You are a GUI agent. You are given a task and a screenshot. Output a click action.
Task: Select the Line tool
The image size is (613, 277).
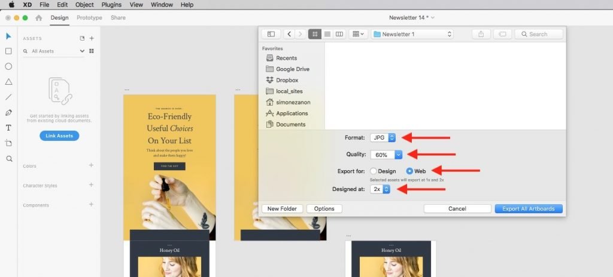(x=8, y=97)
